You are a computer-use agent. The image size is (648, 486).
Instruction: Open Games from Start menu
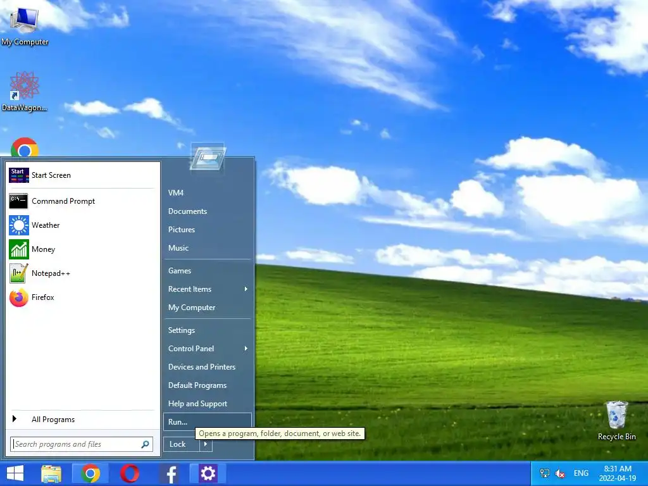[180, 271]
